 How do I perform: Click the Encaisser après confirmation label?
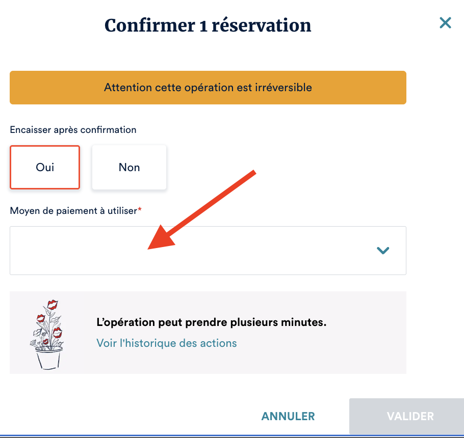click(x=73, y=130)
